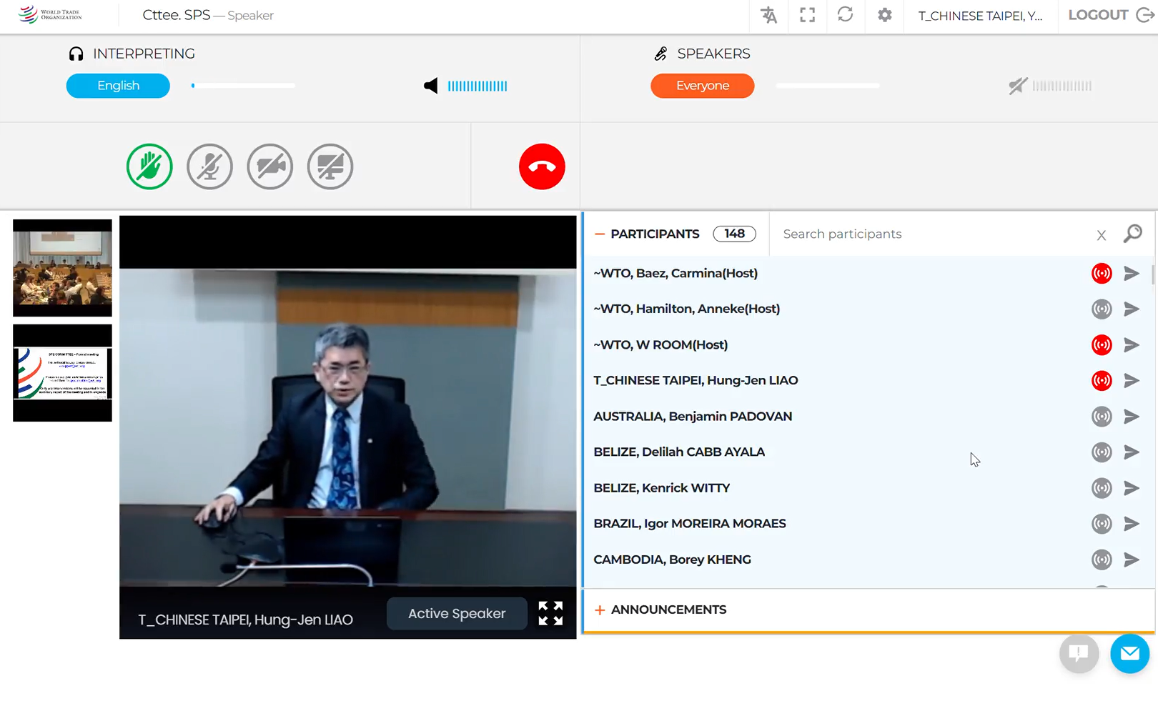
Task: Toggle the microphone mute button
Action: (209, 166)
